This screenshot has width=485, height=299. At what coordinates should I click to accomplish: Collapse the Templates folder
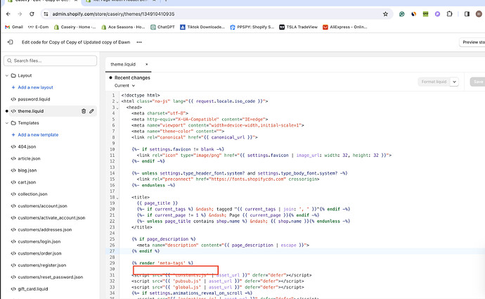6,122
